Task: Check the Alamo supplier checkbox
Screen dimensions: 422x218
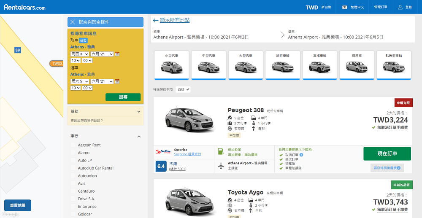Action: [73, 153]
